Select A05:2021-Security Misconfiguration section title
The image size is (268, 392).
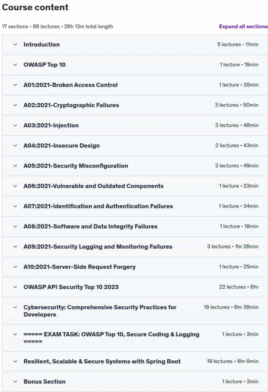click(x=76, y=166)
